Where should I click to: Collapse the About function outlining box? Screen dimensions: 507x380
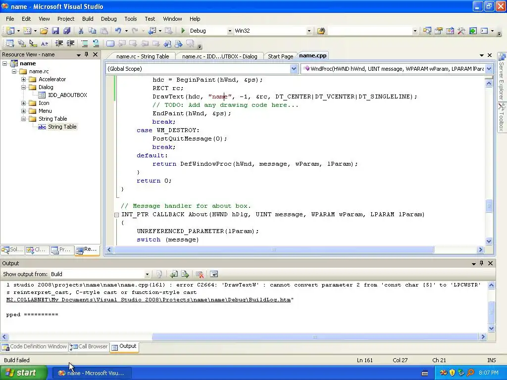tap(116, 215)
